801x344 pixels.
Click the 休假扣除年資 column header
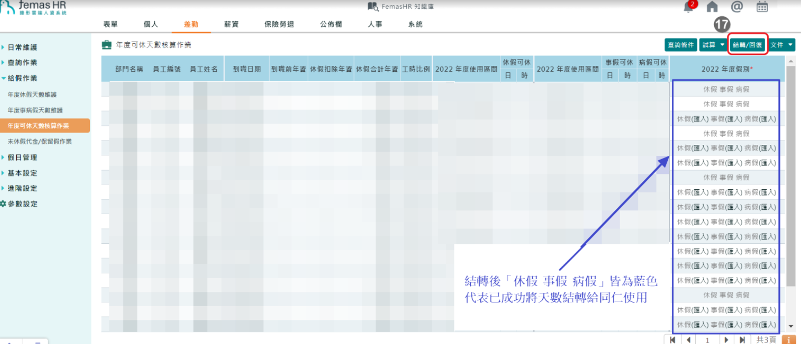331,69
